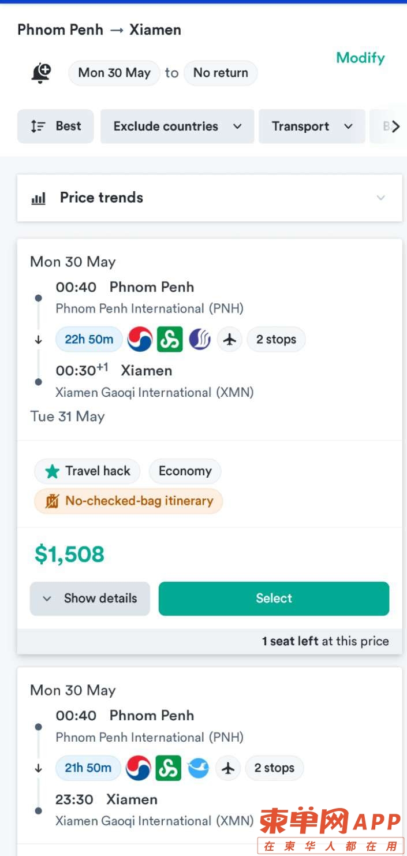Image resolution: width=407 pixels, height=856 pixels.
Task: Open the Exclude countries dropdown
Action: point(177,126)
